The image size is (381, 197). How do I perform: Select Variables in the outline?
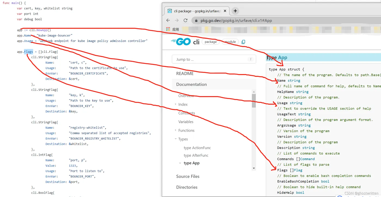[x=186, y=122]
